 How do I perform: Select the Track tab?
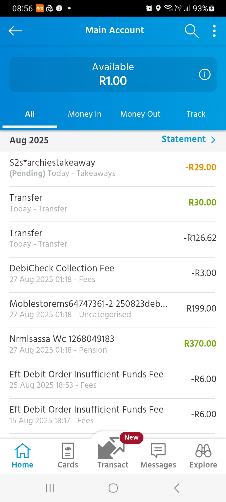(196, 114)
